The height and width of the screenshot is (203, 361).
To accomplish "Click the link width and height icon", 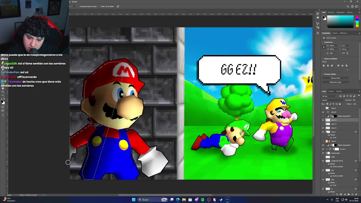I will pos(323,47).
